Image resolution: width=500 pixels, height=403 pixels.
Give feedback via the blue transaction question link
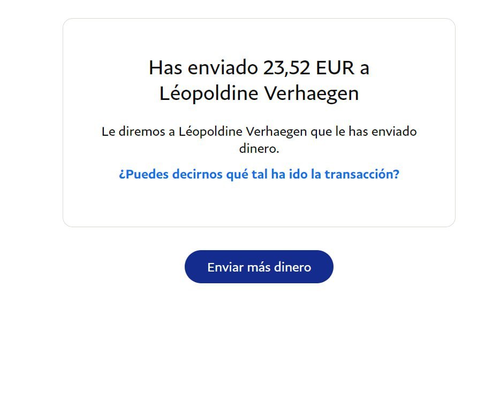(259, 174)
